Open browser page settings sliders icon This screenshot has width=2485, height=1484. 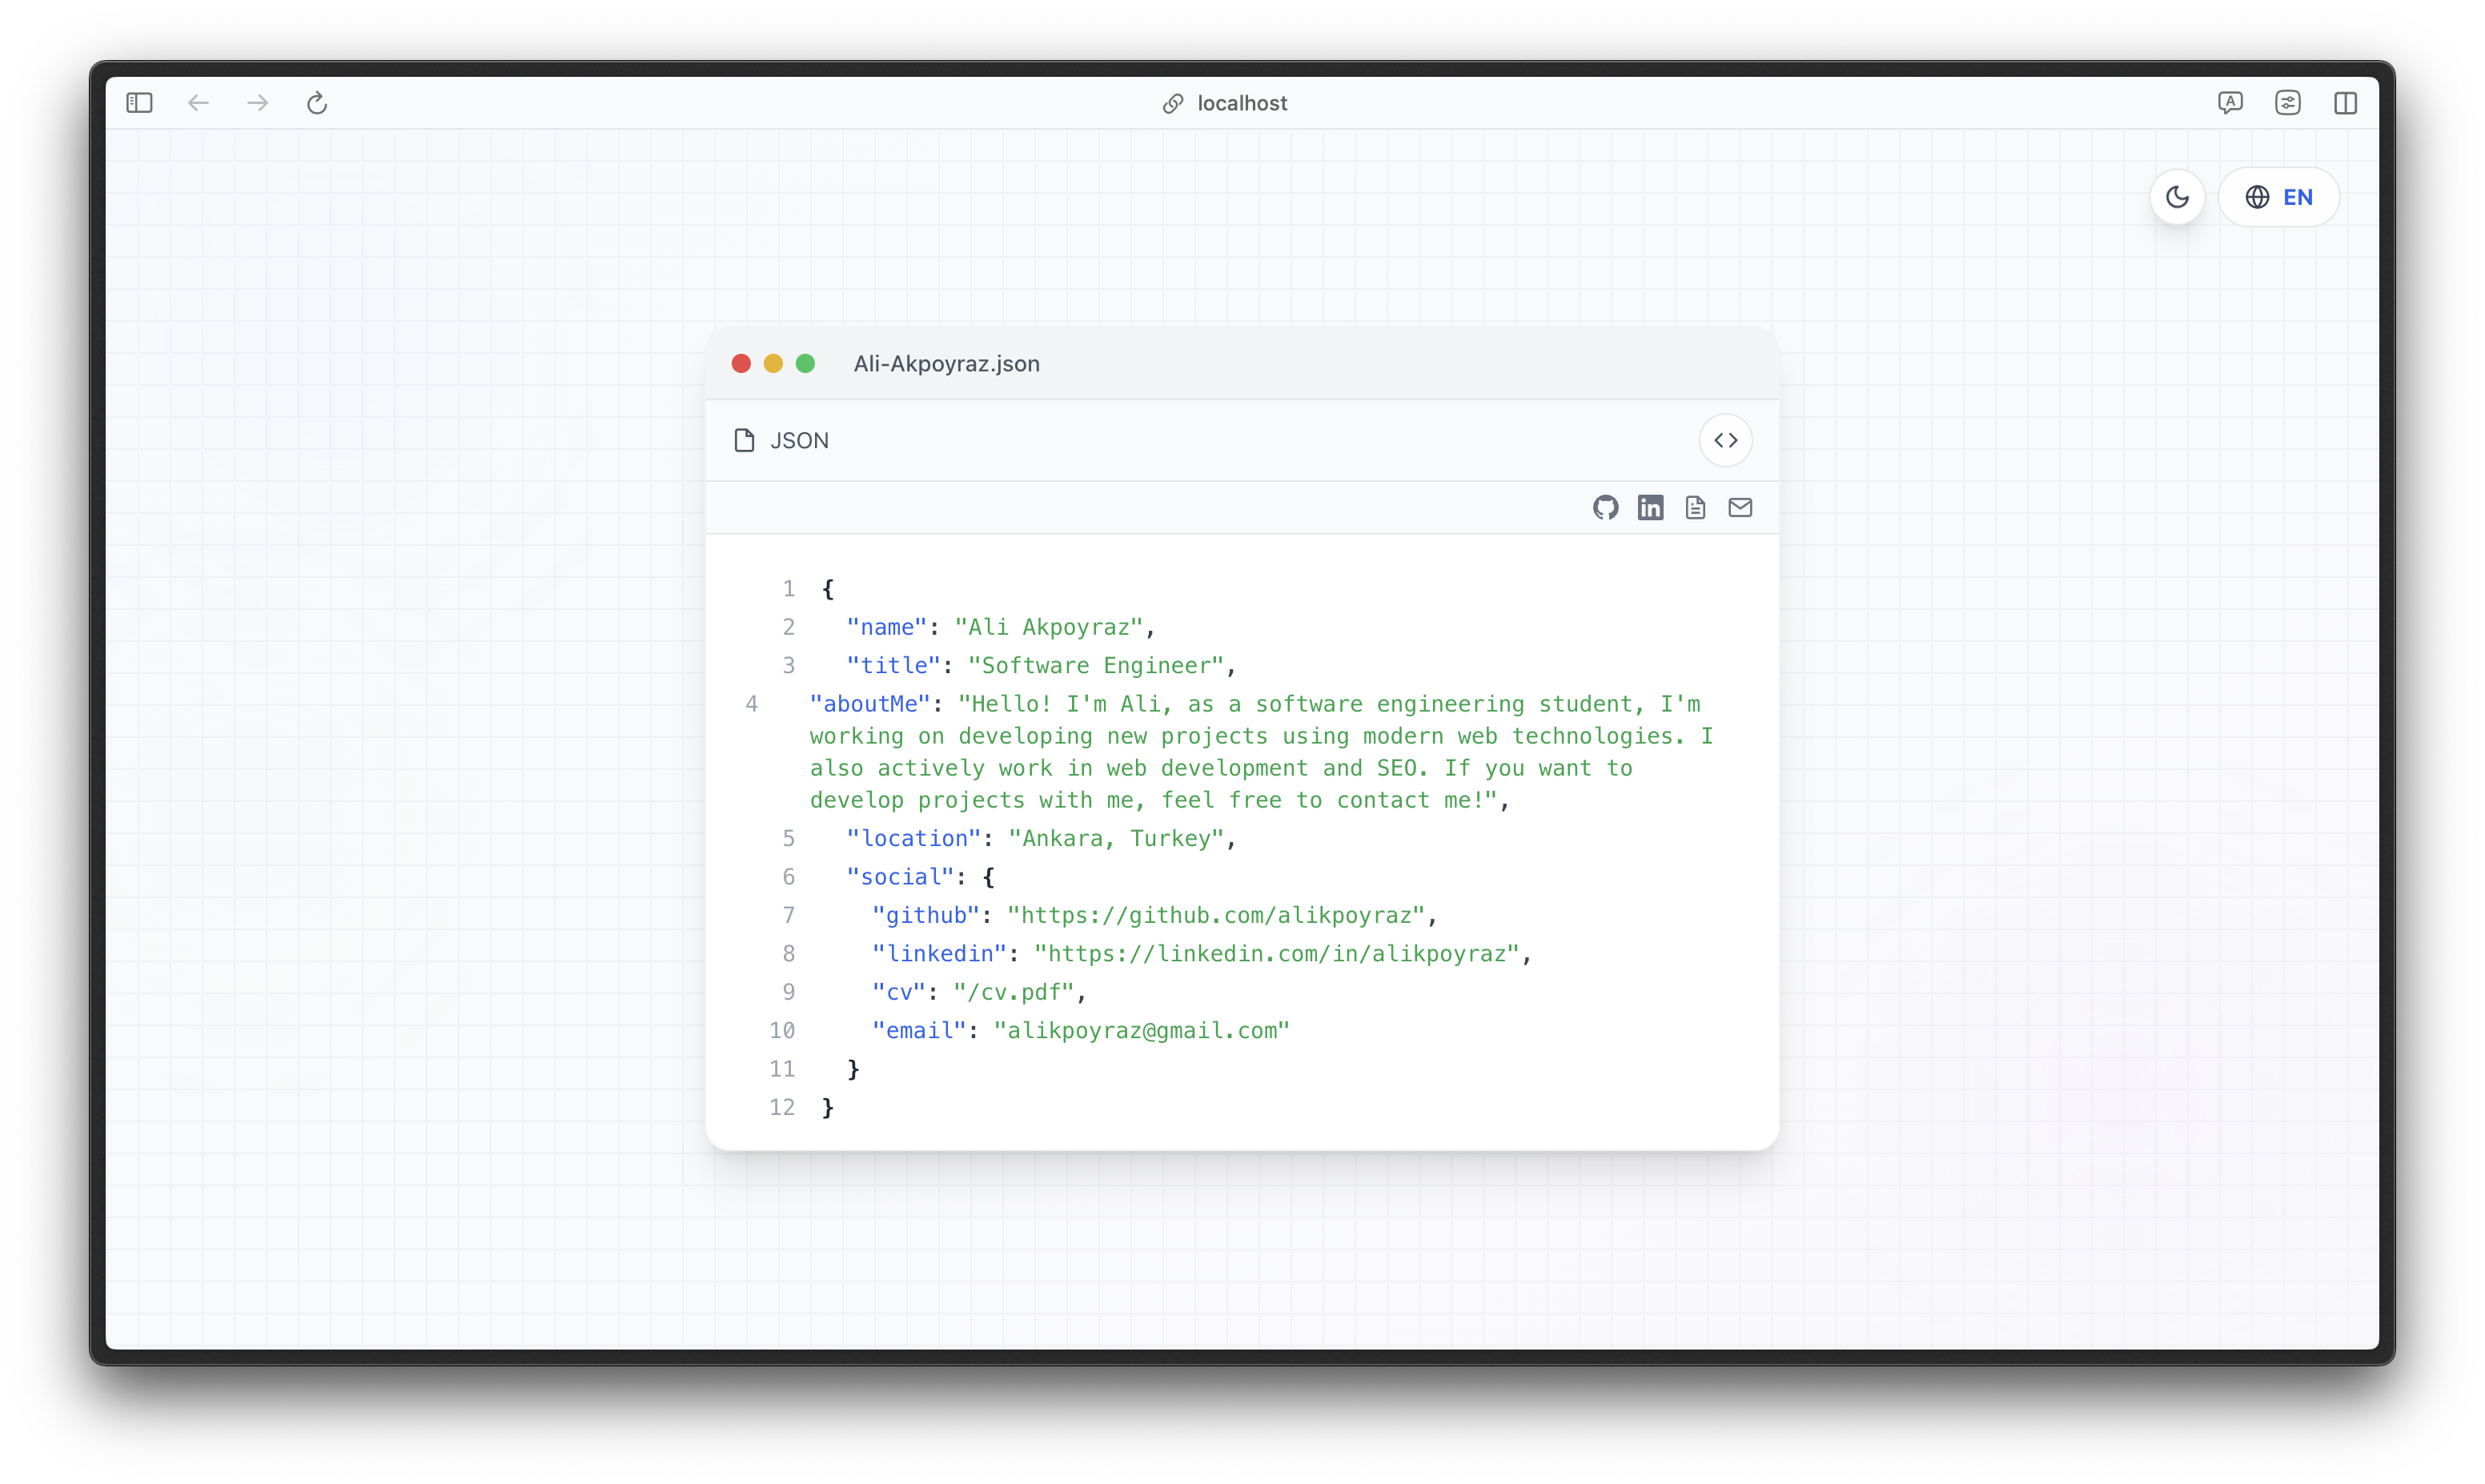pyautogui.click(x=2289, y=102)
